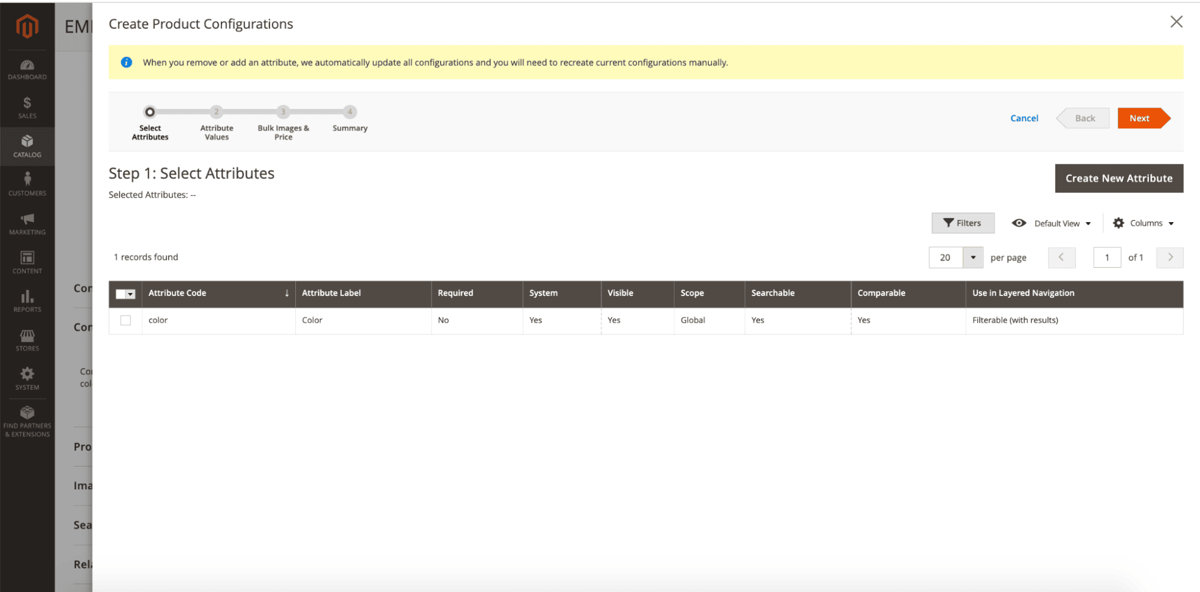Screen dimensions: 1200x592
Task: Sort by Attribute Code column
Action: click(219, 294)
